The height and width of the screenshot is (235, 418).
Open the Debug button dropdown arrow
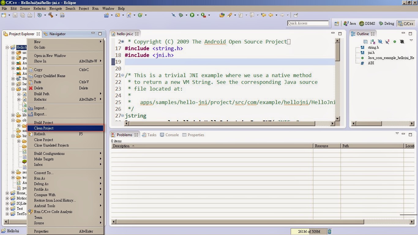tap(187, 15)
